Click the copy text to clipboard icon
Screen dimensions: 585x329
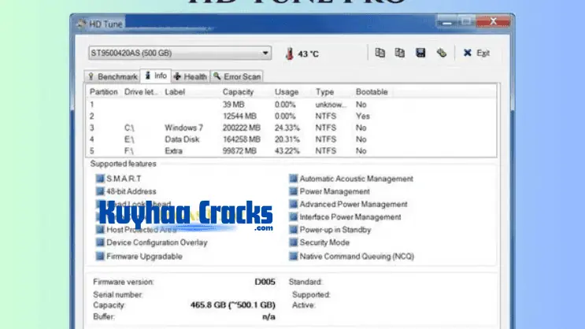[x=380, y=53]
